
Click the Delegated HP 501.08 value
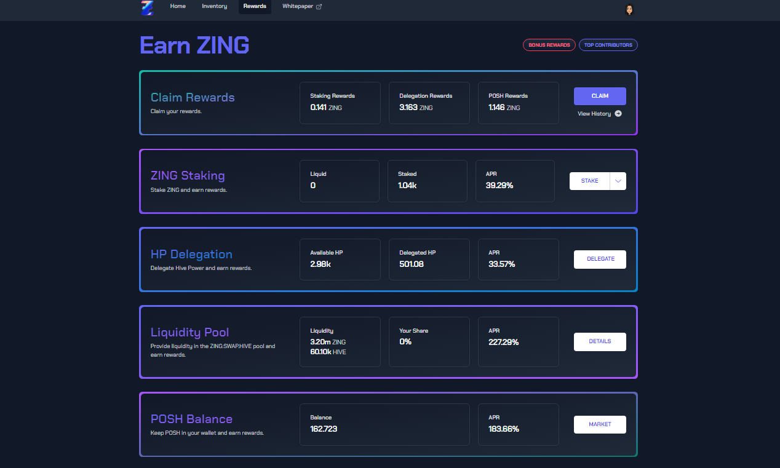(412, 264)
